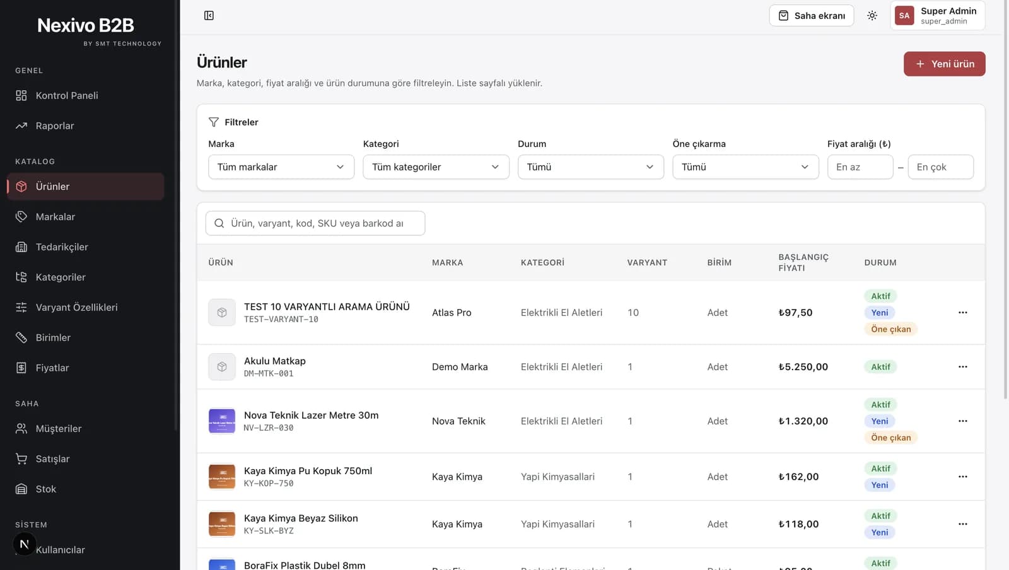Click the Müşteriler people icon

coord(21,428)
